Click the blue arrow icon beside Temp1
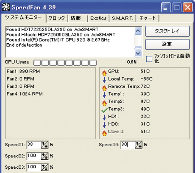 104,95
